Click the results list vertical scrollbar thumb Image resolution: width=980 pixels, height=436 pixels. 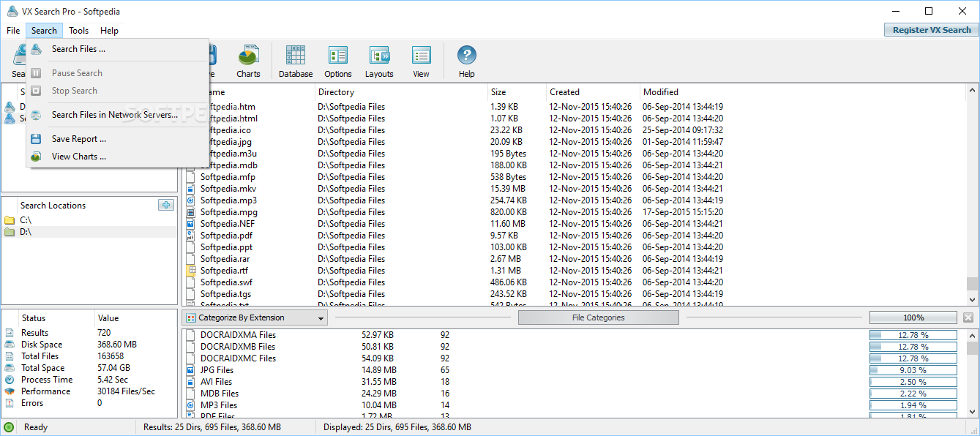972,284
